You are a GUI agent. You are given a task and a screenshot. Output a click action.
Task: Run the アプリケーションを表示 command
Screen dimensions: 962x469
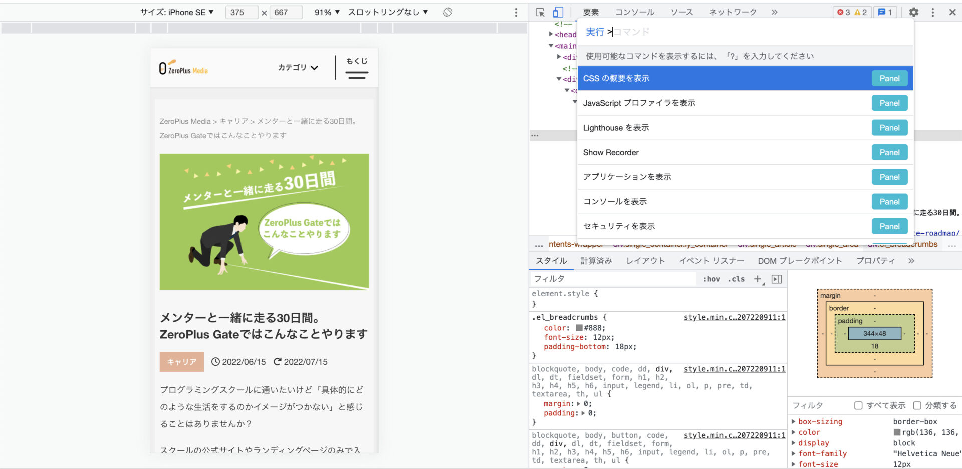(x=745, y=177)
